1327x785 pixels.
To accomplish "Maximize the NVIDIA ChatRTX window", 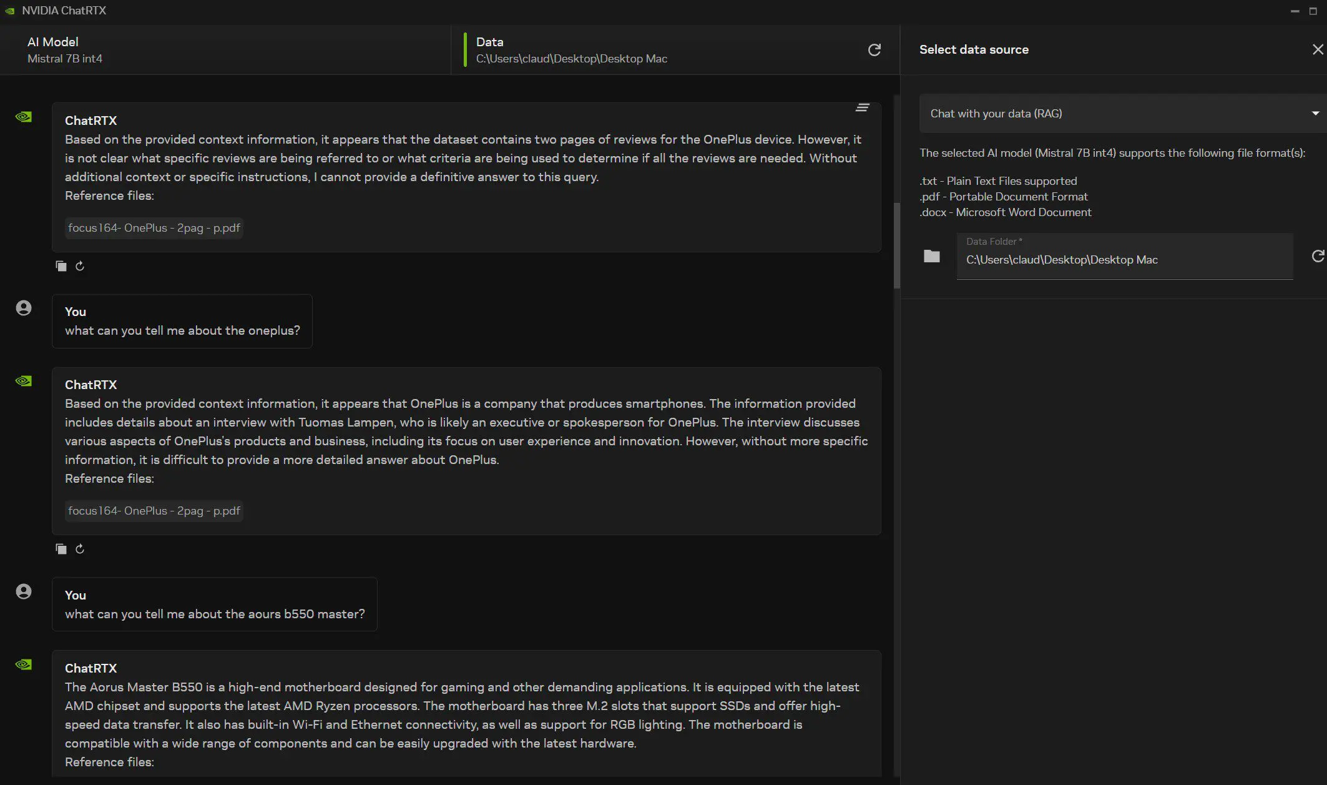I will (x=1313, y=11).
